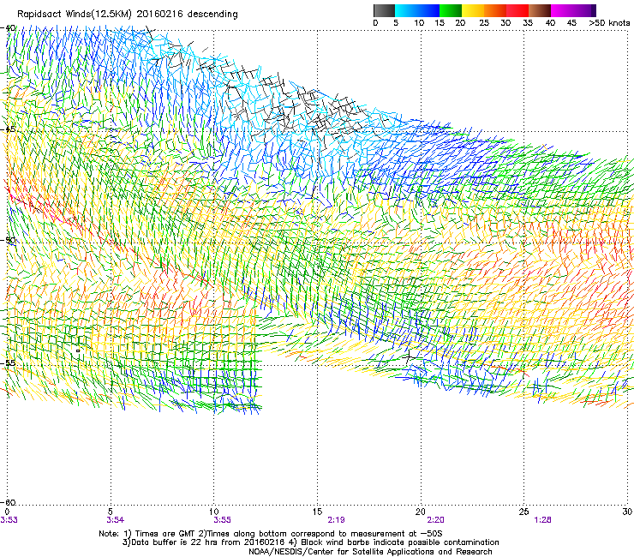Click the 'Times are GMT' note line

coord(271,534)
